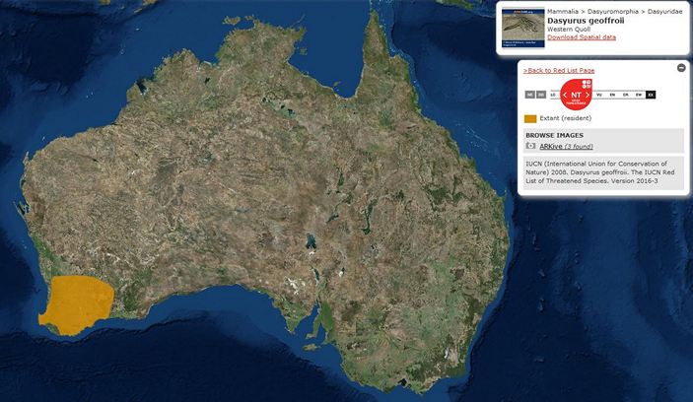693x402 pixels.
Task: Select the EW category box
Action: tap(638, 95)
